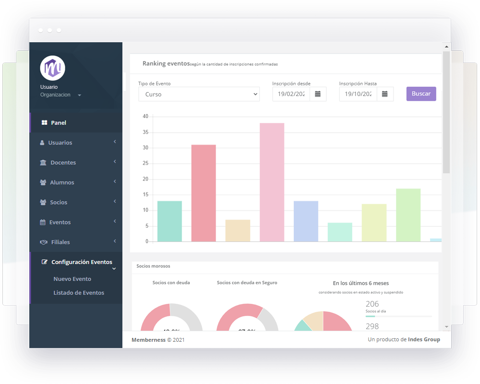
Task: Click the Eventos calendar icon in sidebar
Action: click(43, 223)
